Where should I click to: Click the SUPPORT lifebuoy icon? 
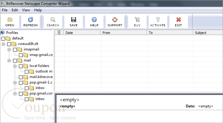click(115, 20)
